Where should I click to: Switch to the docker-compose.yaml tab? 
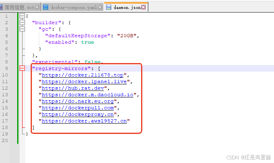(72, 7)
